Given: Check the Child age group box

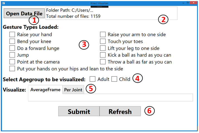Looking at the screenshot, I should tap(114, 79).
